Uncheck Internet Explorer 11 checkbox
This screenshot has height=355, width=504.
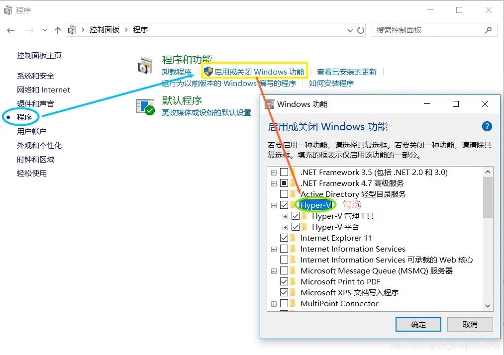click(284, 238)
